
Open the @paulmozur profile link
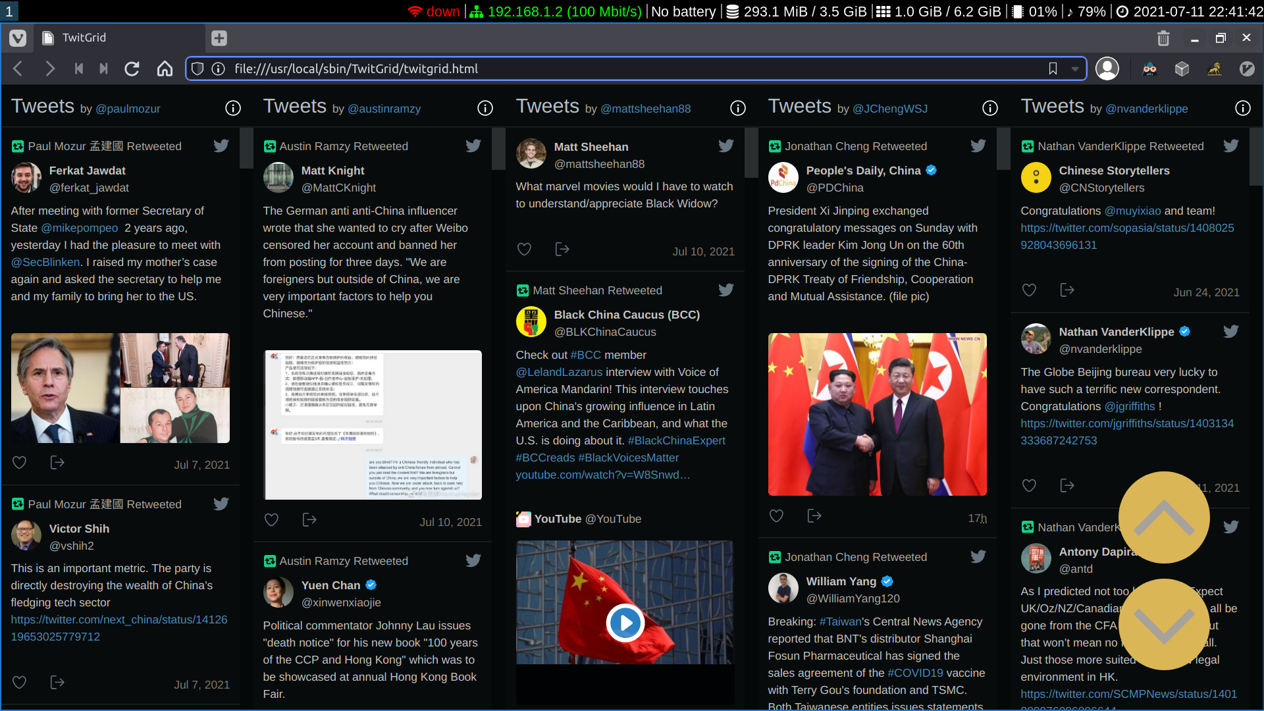128,109
